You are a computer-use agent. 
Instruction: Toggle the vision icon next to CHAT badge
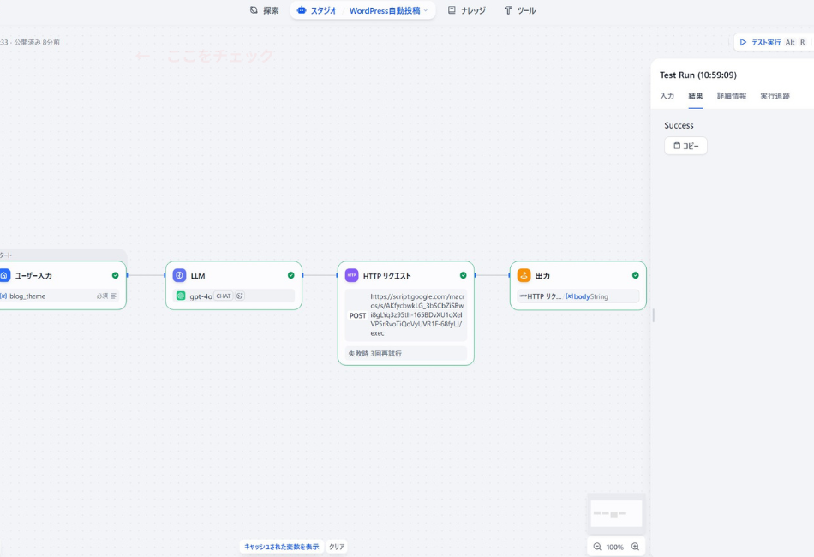[238, 296]
